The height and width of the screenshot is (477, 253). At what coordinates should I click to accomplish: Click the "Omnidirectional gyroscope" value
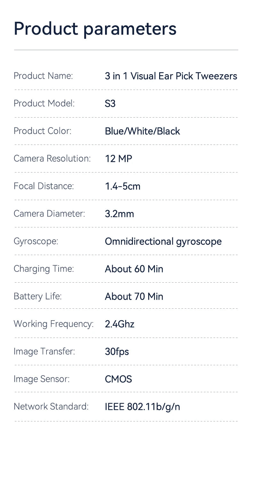tap(163, 242)
